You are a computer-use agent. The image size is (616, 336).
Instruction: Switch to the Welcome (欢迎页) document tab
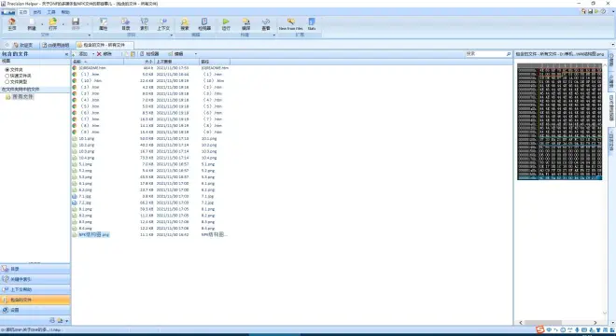coord(23,45)
